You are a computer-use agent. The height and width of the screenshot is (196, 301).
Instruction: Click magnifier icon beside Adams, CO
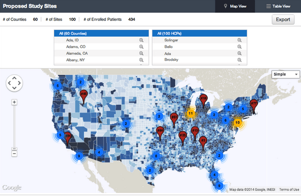(141, 47)
